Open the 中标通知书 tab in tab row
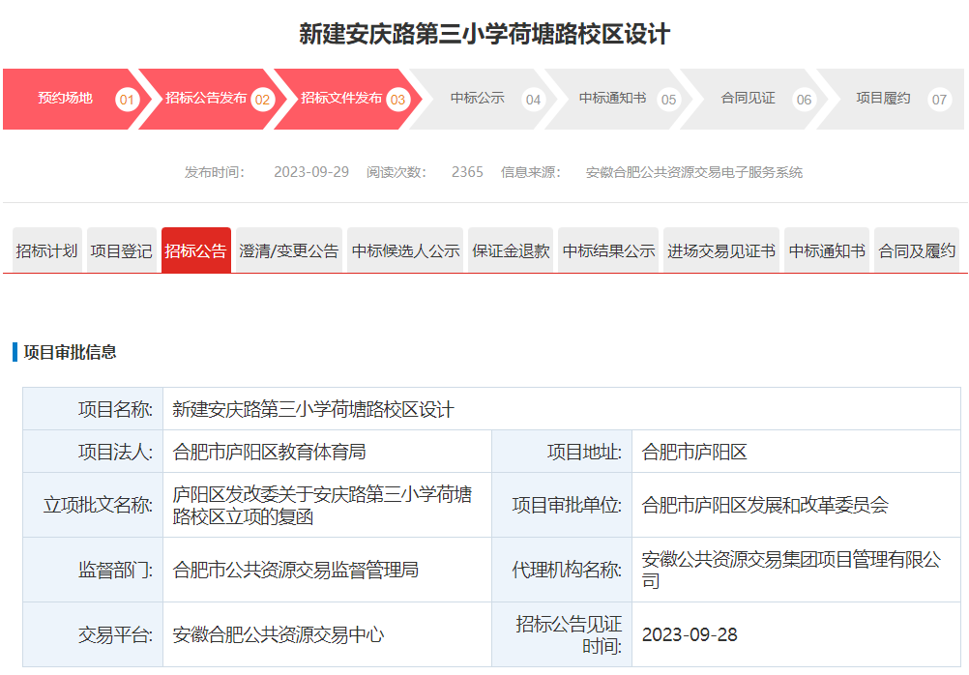This screenshot has height=675, width=969. [827, 250]
